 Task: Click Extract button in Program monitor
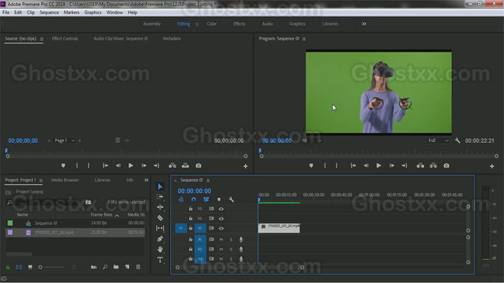434,166
